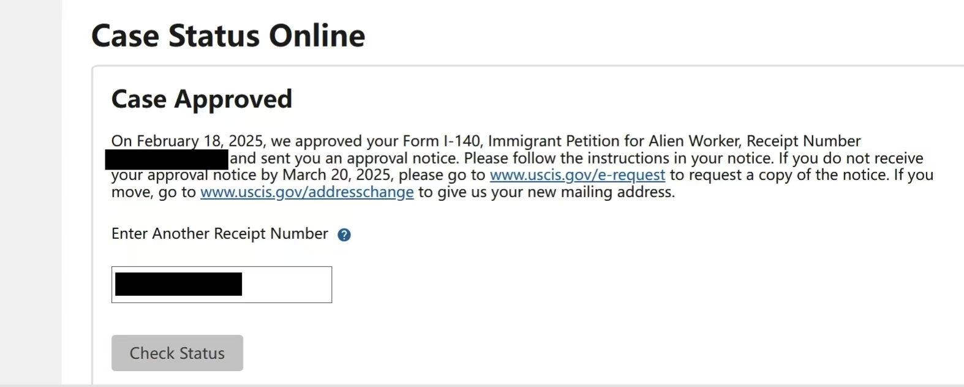Click the Form I-140 text
Viewport: 964px width, 387px height.
(x=443, y=141)
